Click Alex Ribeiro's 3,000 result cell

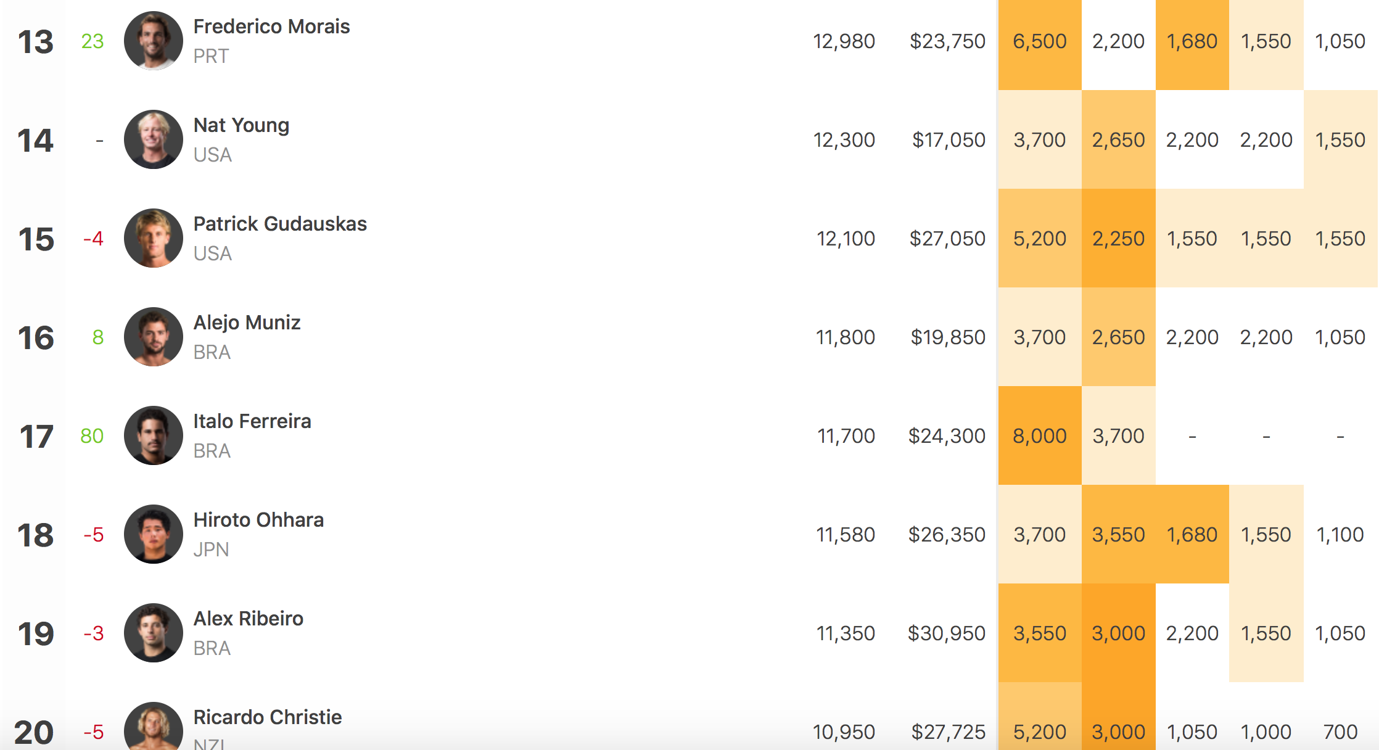click(x=1118, y=633)
